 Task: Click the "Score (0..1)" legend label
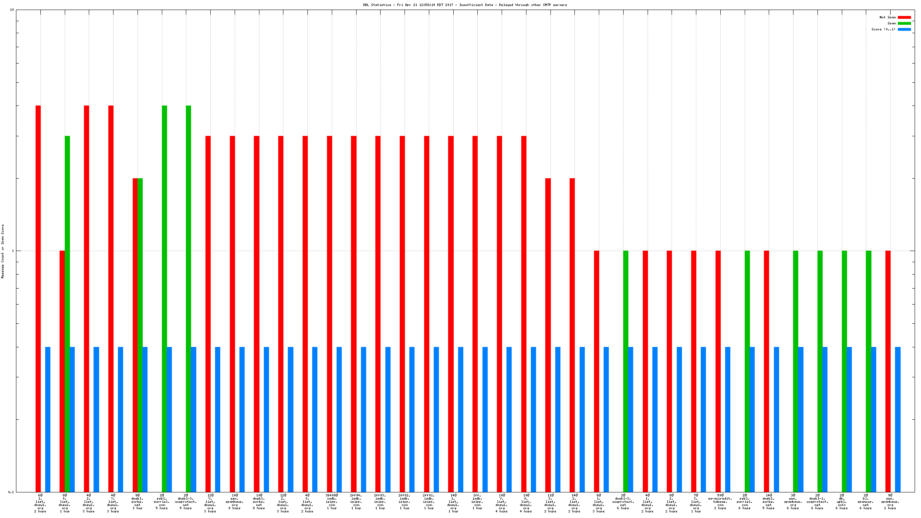point(883,29)
